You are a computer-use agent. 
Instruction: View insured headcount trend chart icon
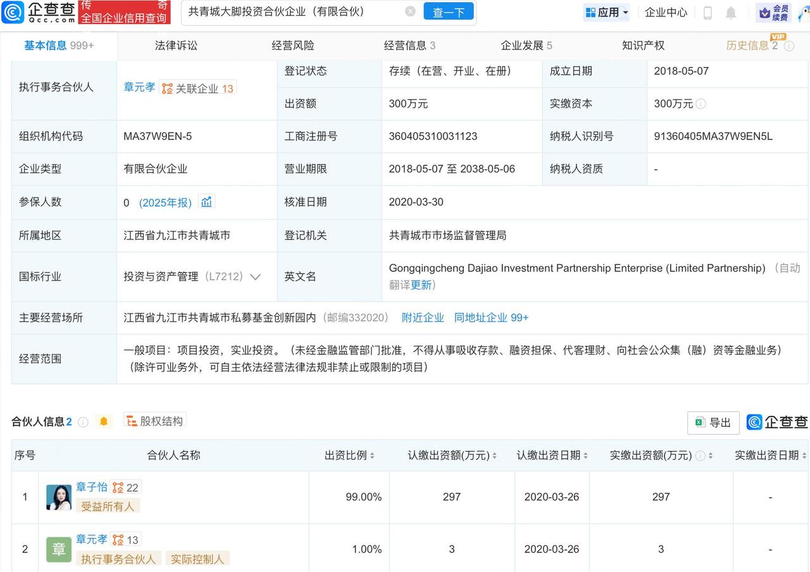coord(206,201)
